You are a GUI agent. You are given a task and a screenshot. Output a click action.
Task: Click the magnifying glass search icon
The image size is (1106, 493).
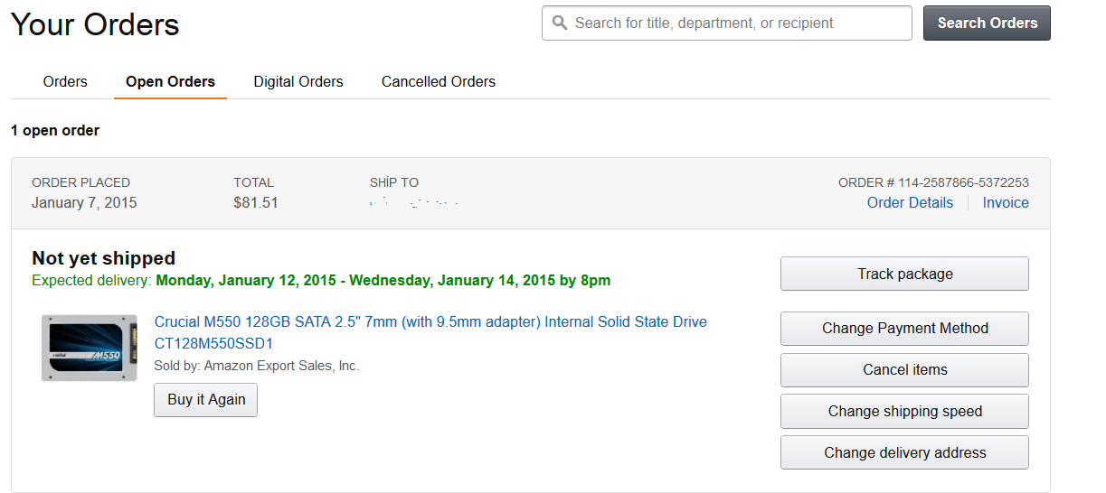560,23
